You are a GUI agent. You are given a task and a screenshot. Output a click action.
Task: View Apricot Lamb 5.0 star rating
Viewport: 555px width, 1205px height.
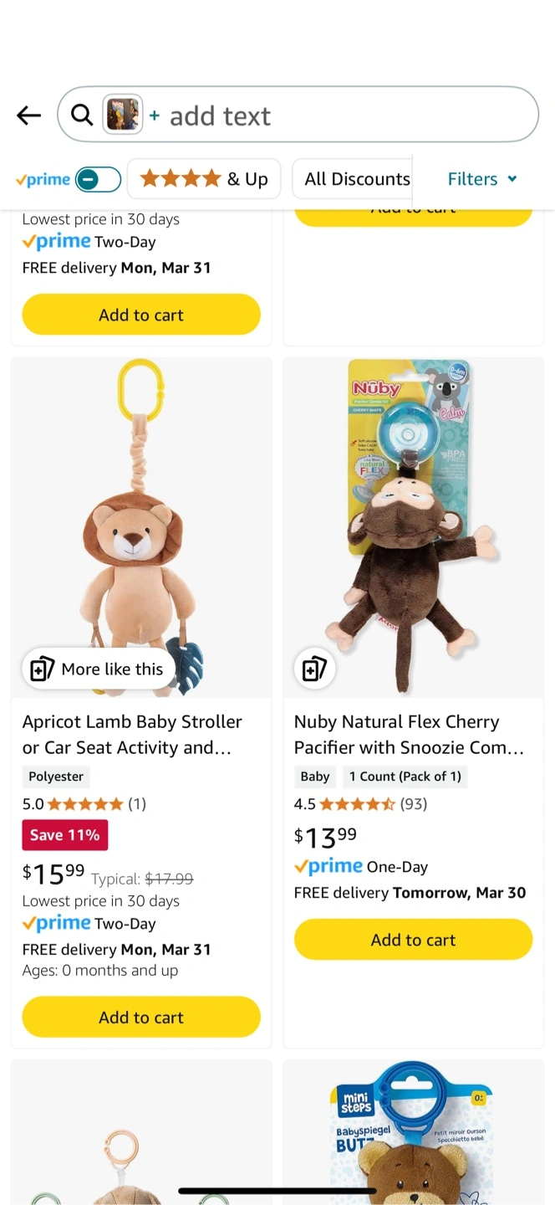[84, 804]
